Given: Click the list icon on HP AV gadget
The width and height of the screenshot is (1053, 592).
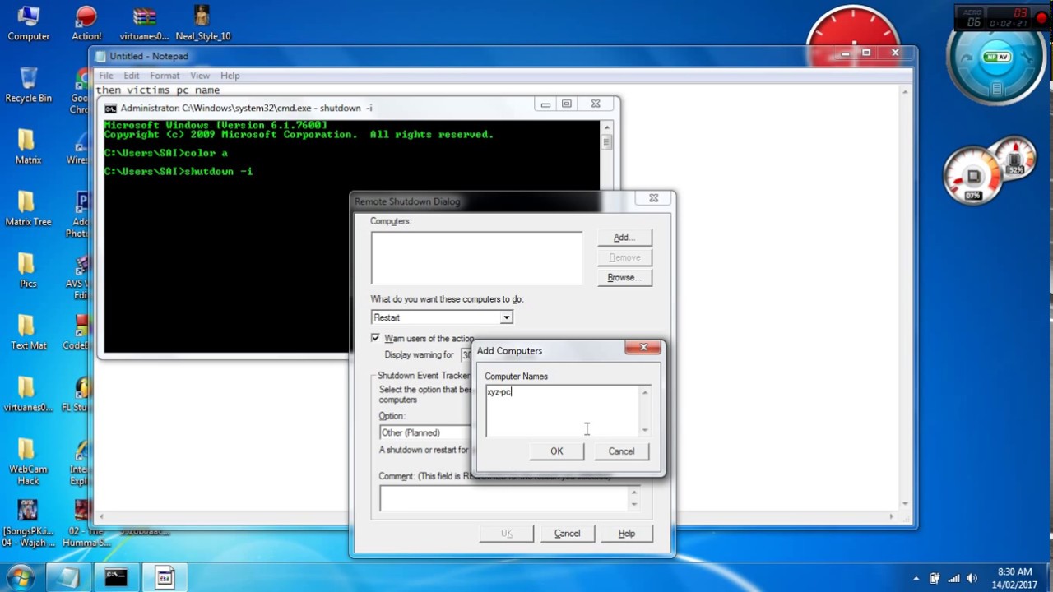Looking at the screenshot, I should tap(996, 88).
